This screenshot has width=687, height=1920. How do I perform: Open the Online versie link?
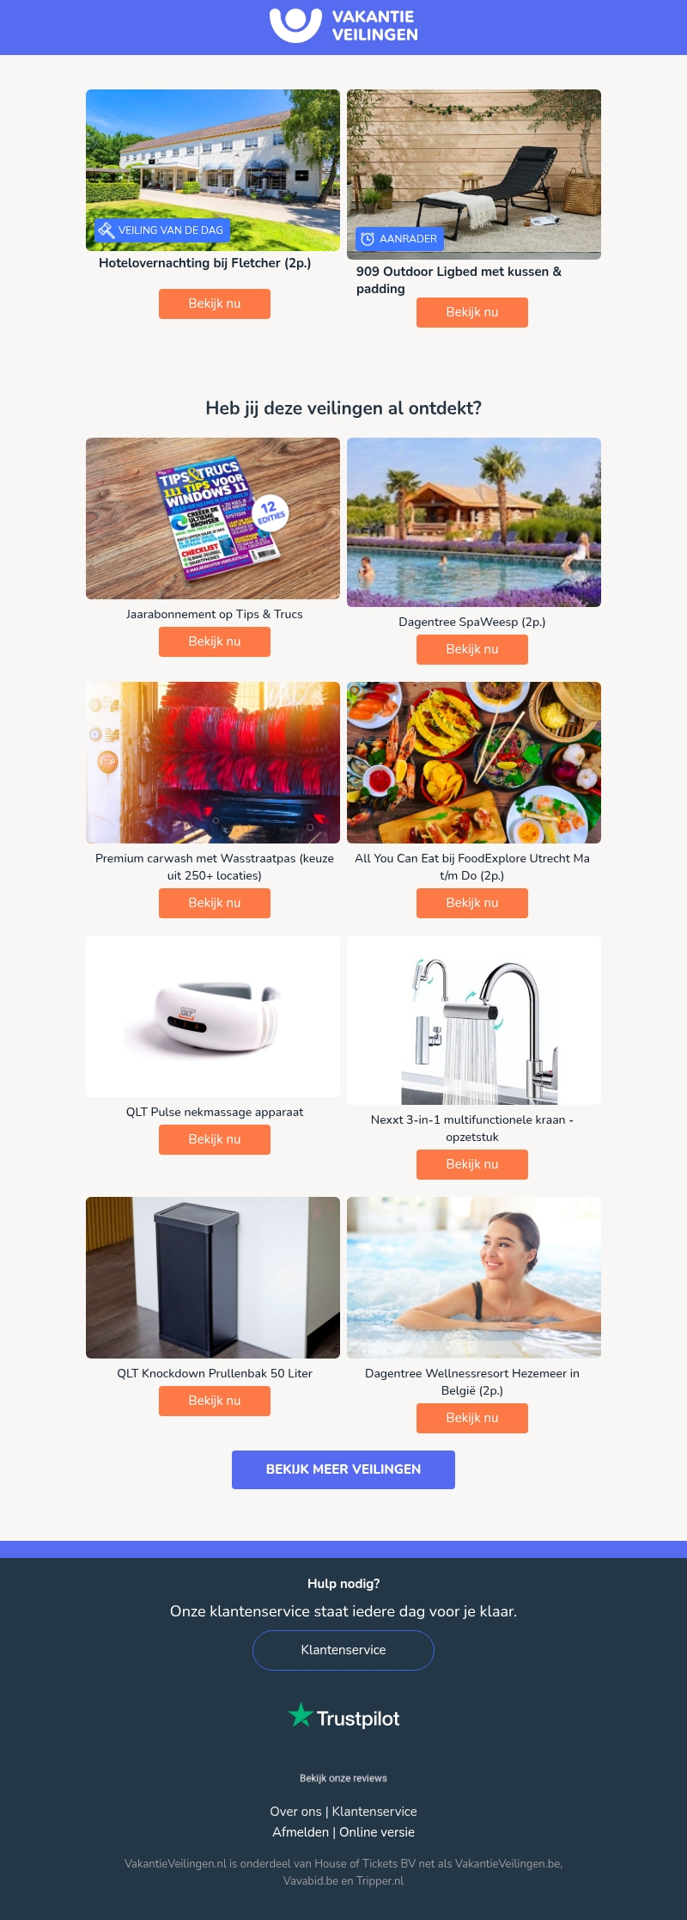[377, 1832]
